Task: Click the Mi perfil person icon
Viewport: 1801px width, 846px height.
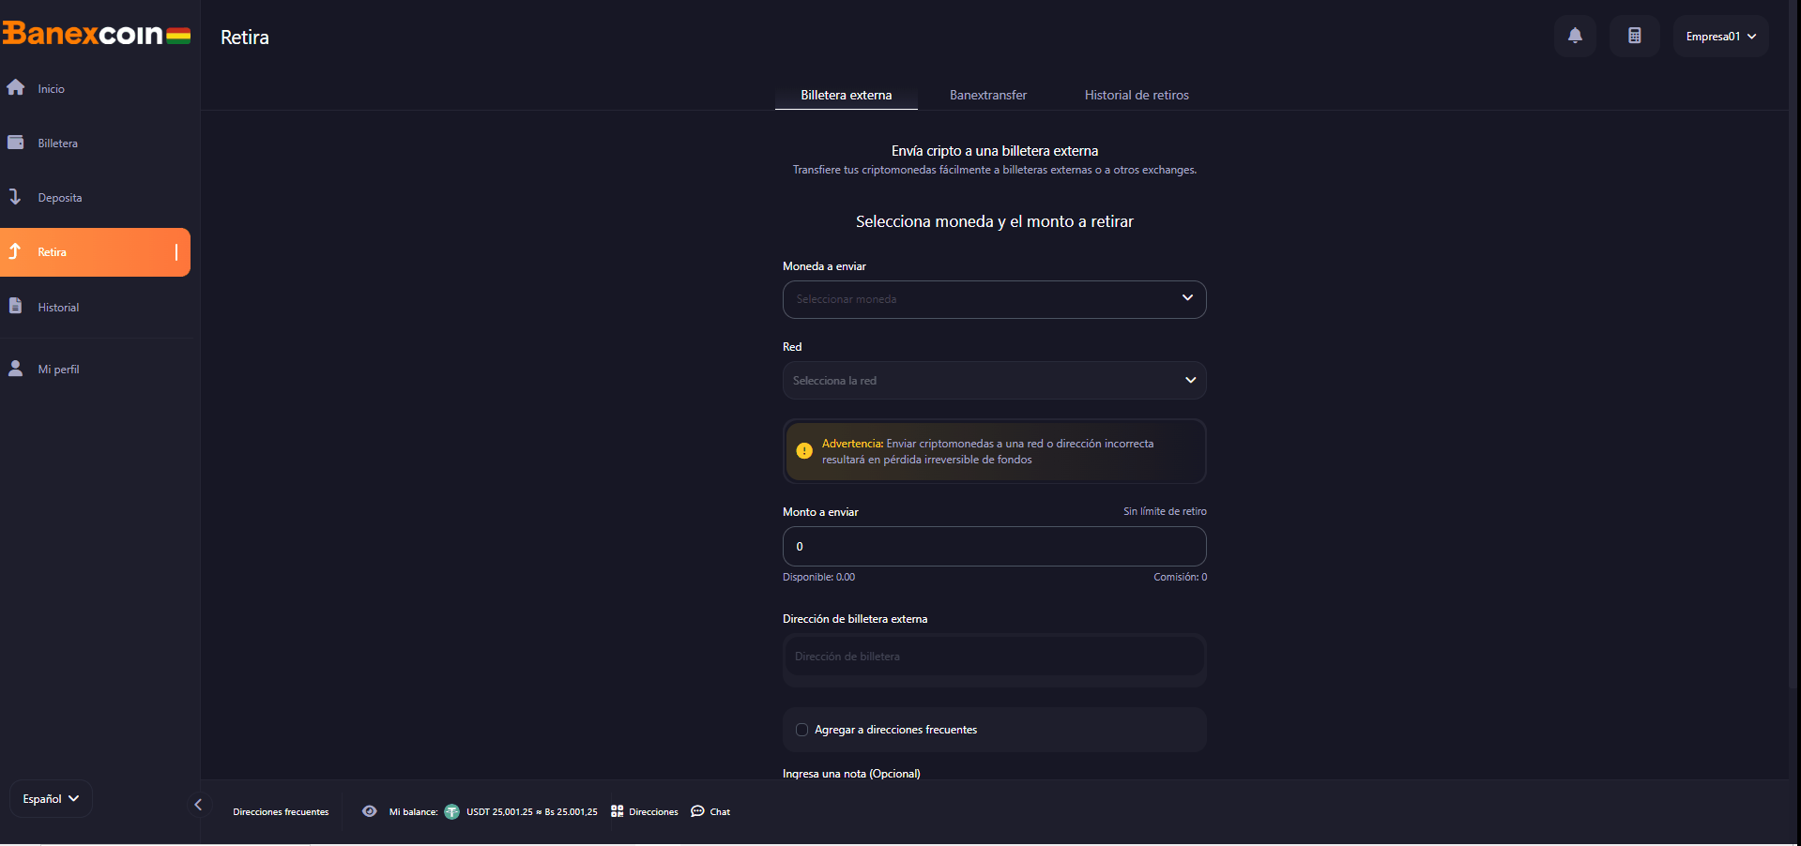Action: point(15,369)
